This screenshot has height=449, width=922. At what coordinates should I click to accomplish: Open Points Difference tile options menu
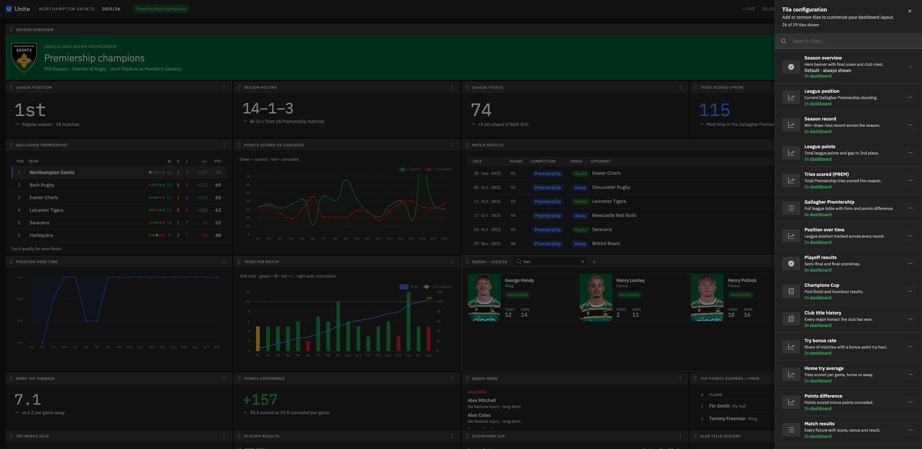click(452, 379)
